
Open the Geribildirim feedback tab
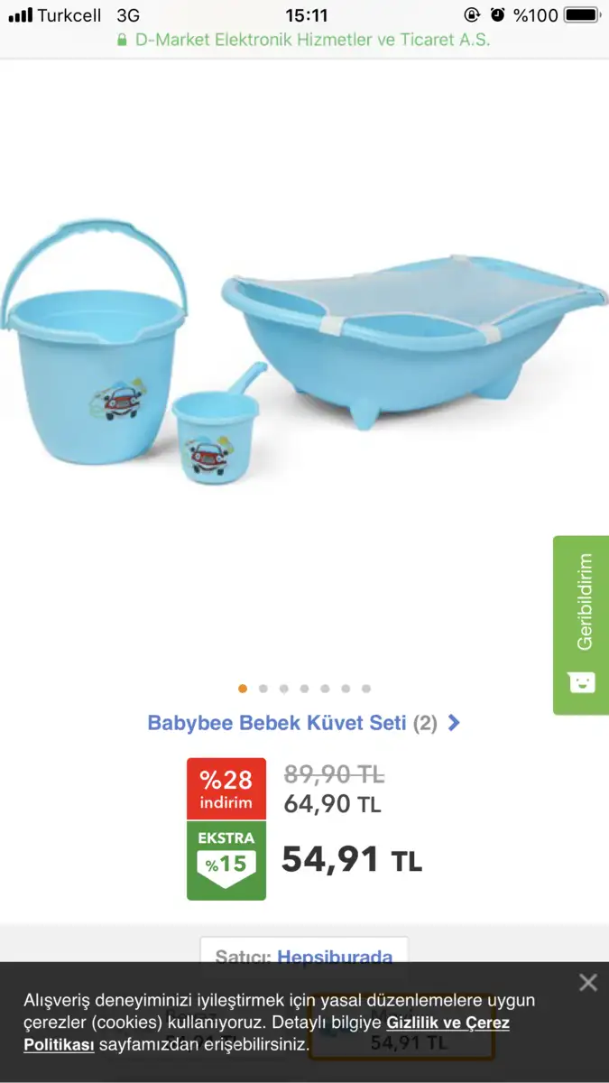[581, 625]
